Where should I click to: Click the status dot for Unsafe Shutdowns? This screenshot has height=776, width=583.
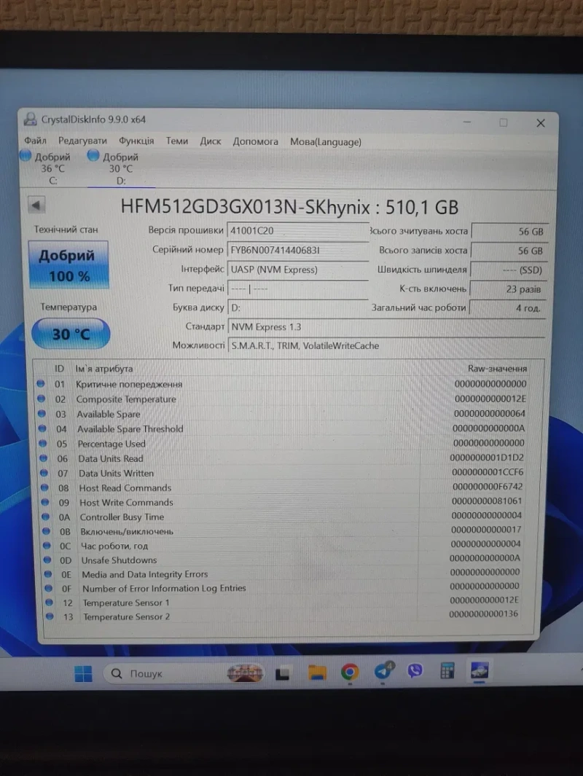pos(47,560)
